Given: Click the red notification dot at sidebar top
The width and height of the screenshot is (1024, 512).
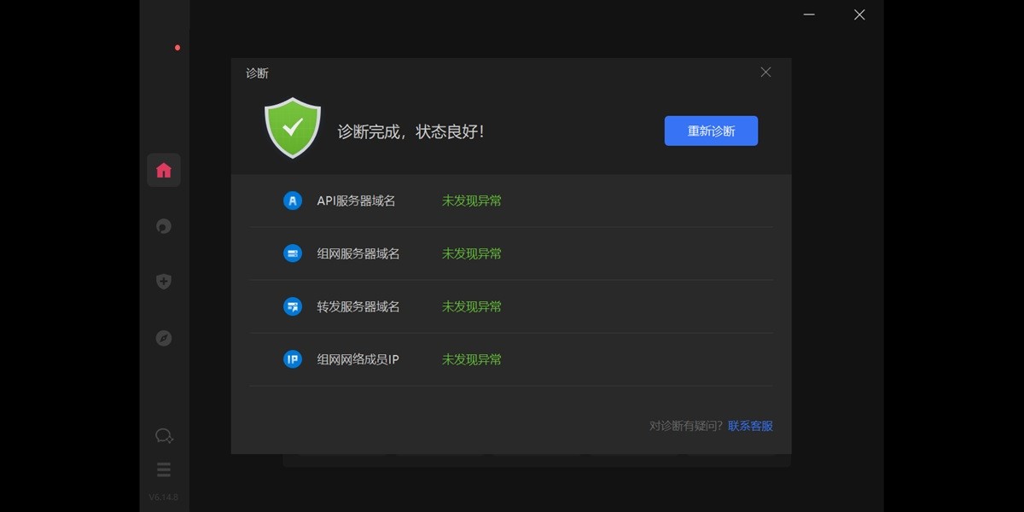Looking at the screenshot, I should click(177, 48).
